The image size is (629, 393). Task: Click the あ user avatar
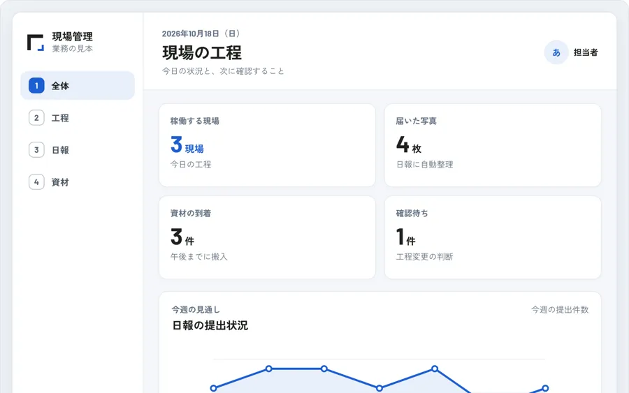point(556,52)
